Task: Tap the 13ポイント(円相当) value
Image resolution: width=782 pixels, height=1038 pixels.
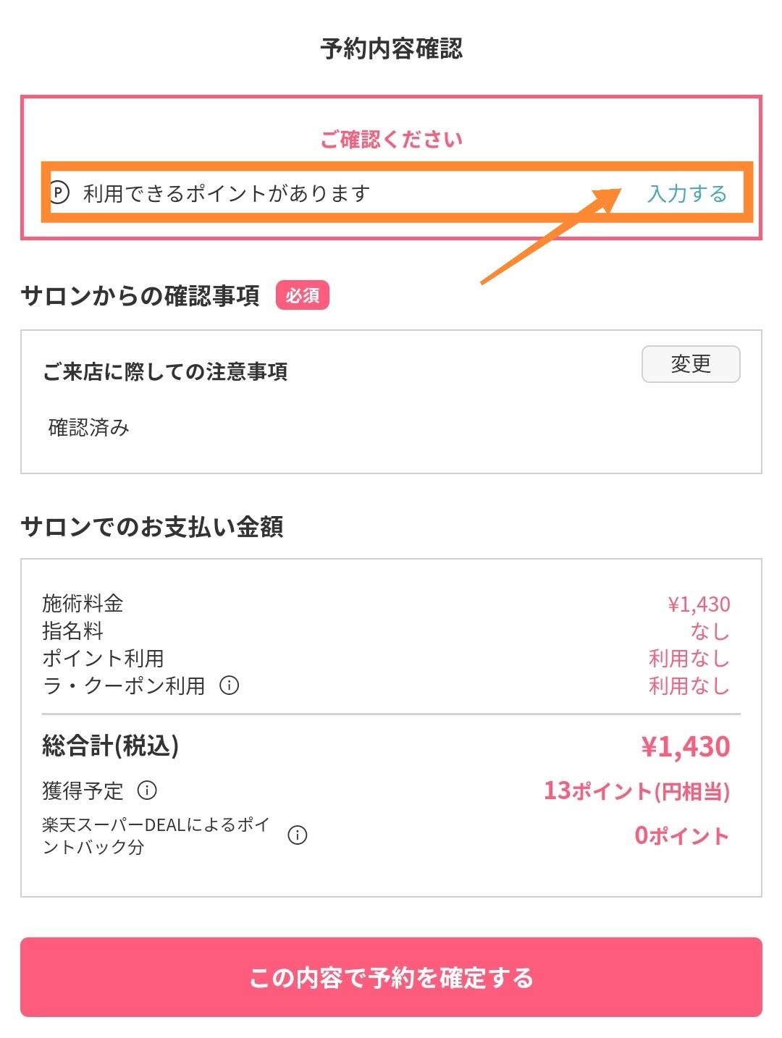Action: pyautogui.click(x=636, y=791)
